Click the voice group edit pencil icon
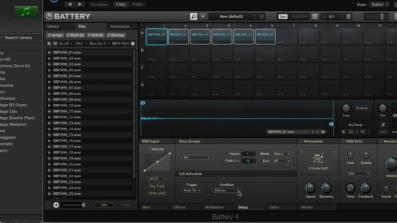The image size is (397, 223). (x=215, y=157)
